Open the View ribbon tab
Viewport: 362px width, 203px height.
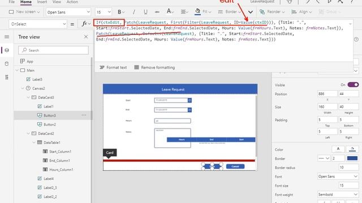tap(57, 2)
